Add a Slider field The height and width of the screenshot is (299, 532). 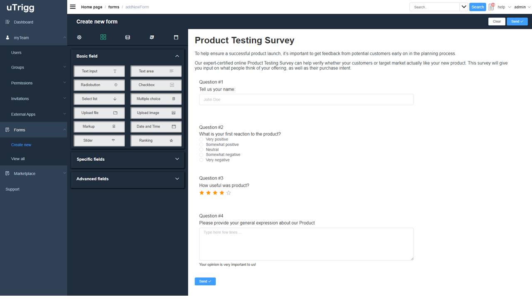99,140
